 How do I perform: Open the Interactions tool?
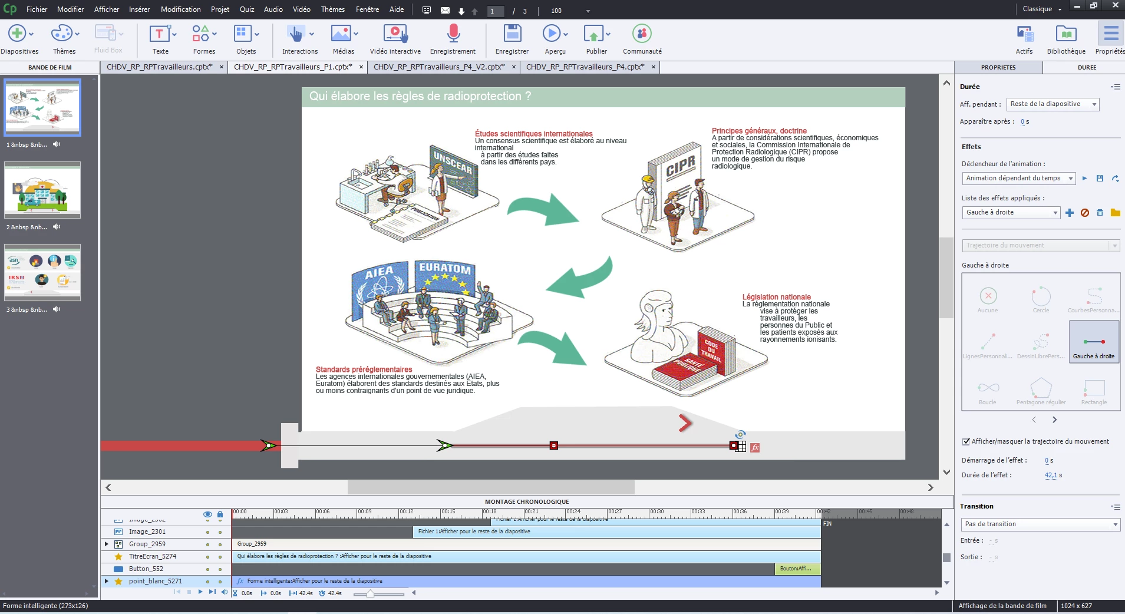click(300, 39)
